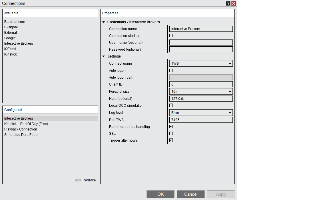Viewport: 329px width, 200px height.
Task: Click the Cancel button
Action: click(191, 194)
